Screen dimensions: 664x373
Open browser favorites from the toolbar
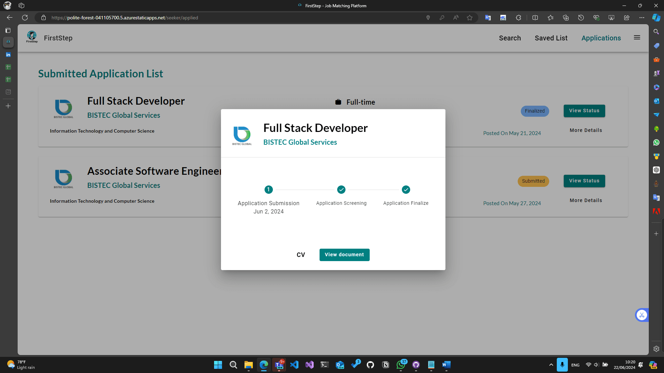pyautogui.click(x=551, y=18)
